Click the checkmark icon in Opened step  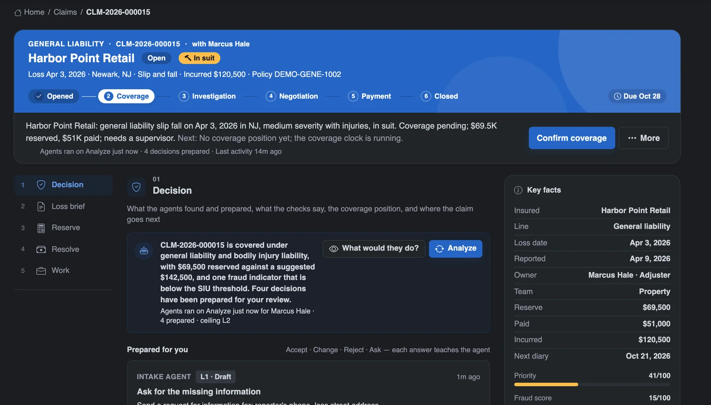39,96
